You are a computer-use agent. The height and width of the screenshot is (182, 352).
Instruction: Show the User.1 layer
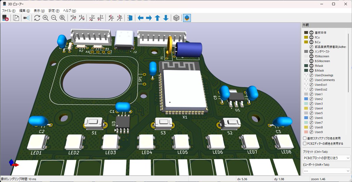point(312,94)
